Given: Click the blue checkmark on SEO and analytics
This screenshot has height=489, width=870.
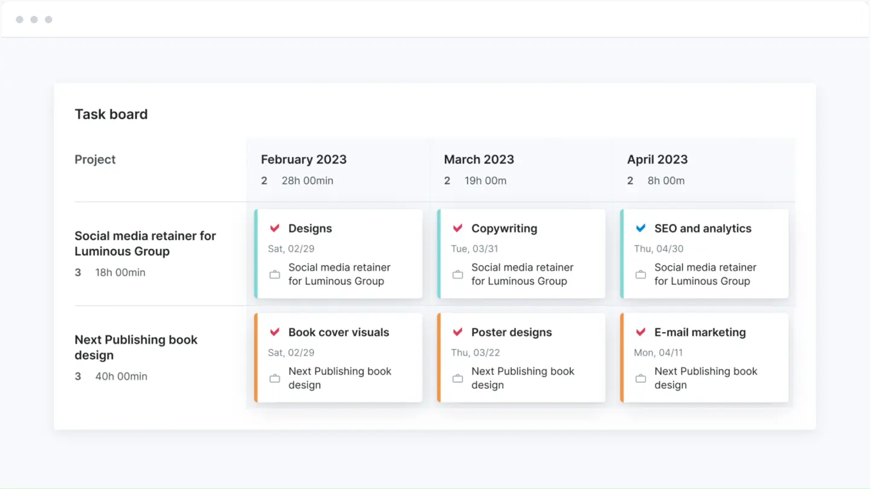Looking at the screenshot, I should click(640, 228).
